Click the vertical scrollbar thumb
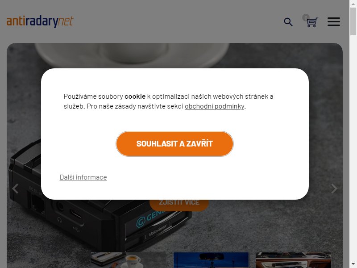The height and width of the screenshot is (268, 357). click(353, 21)
